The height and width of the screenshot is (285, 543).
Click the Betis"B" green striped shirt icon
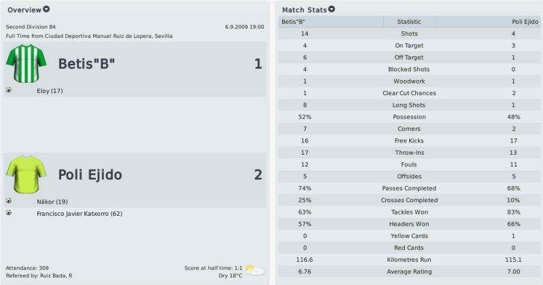click(27, 63)
